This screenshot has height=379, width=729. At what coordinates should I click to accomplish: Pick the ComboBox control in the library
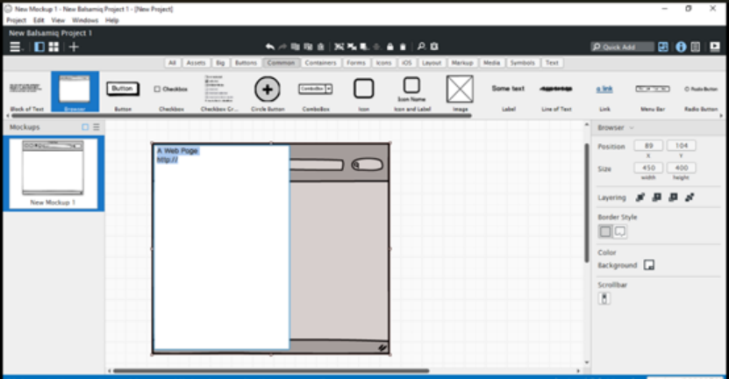coord(316,92)
